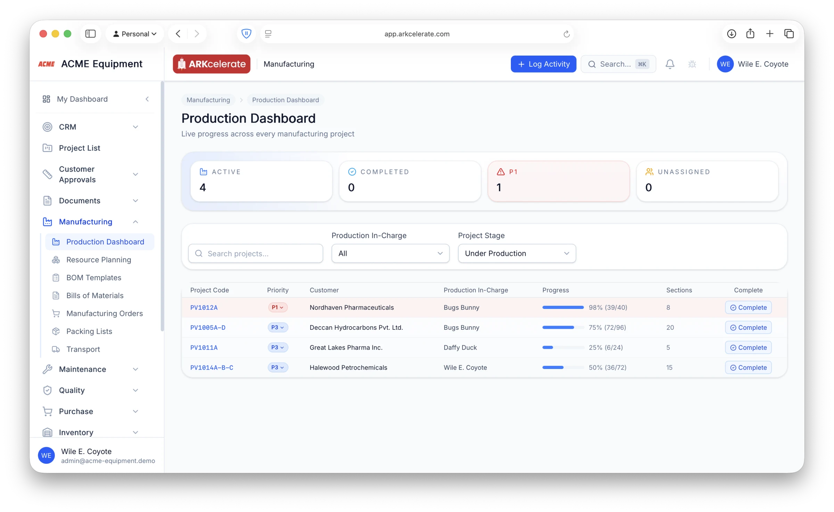Open the Personal profile dropdown
This screenshot has height=512, width=834.
pos(135,34)
